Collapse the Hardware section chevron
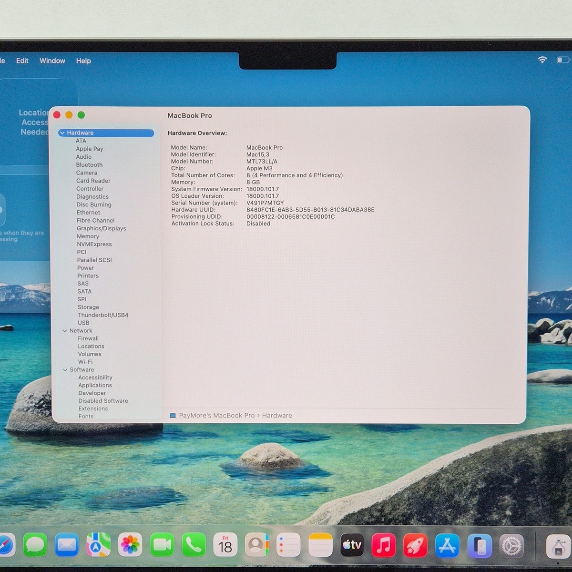572x572 pixels. click(62, 133)
